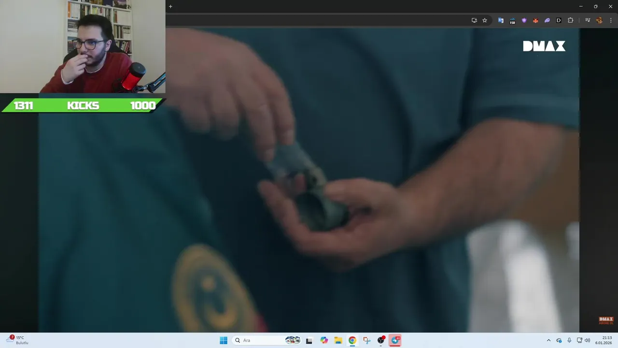Open the black D extension icon
This screenshot has height=348, width=618.
click(x=559, y=20)
